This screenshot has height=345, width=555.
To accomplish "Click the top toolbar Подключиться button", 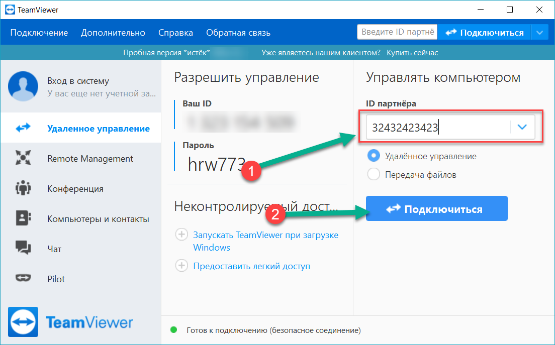I will tap(484, 33).
